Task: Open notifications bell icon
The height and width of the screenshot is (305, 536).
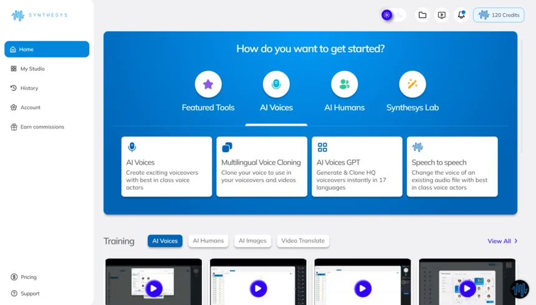Action: click(x=461, y=15)
